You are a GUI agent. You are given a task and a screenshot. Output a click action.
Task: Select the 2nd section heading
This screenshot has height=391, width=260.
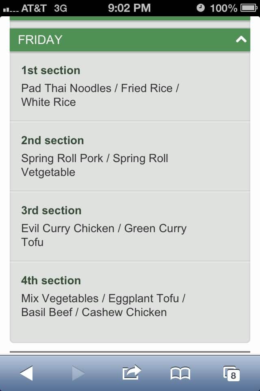pyautogui.click(x=52, y=141)
